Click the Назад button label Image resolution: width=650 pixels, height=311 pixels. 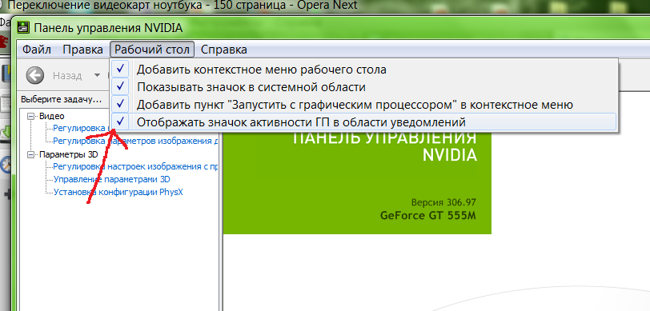pyautogui.click(x=67, y=76)
